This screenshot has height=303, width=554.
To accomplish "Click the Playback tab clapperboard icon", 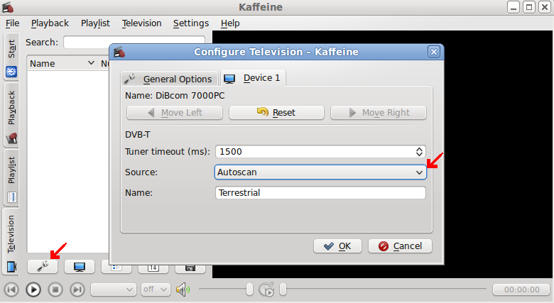I will click(11, 138).
